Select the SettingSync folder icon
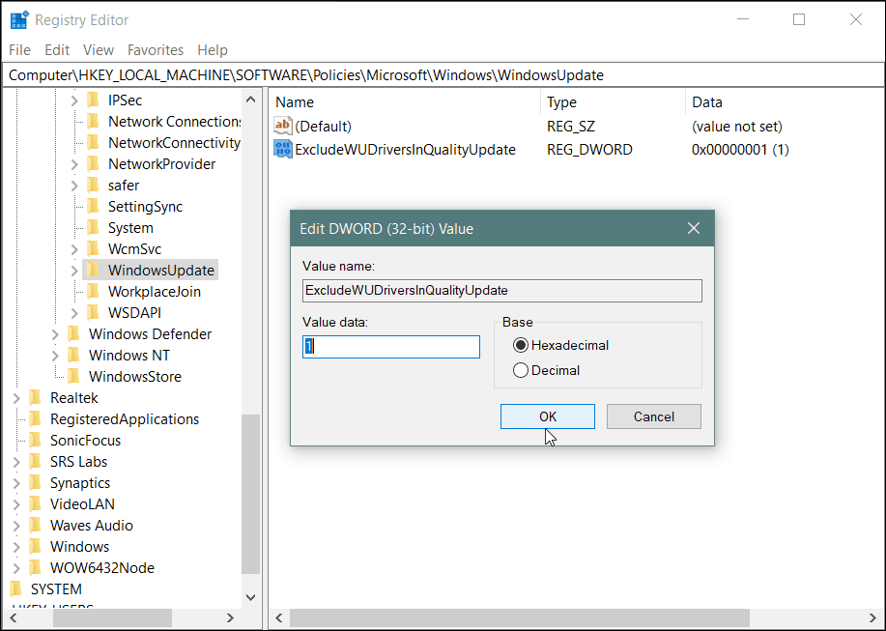This screenshot has width=886, height=631. [x=93, y=206]
